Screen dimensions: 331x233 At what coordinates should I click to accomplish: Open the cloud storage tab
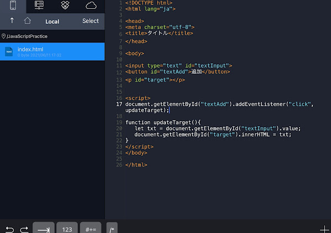point(91,6)
